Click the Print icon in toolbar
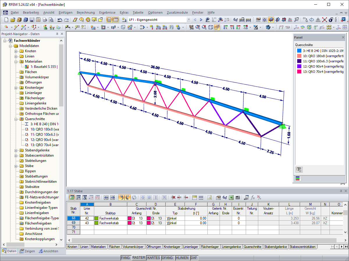This screenshot has height=261, width=349. click(44, 20)
